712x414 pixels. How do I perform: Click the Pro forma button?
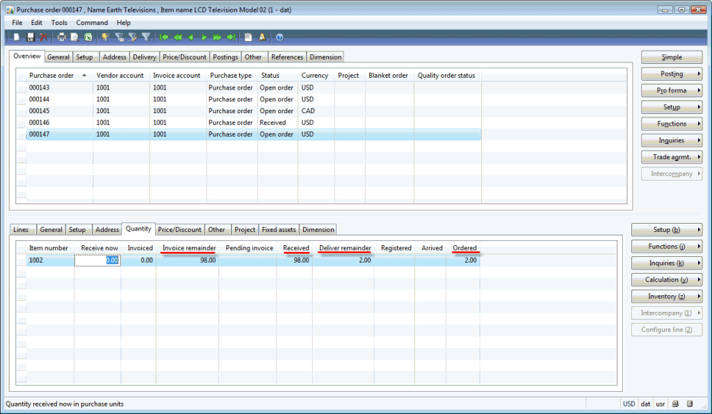[x=671, y=90]
